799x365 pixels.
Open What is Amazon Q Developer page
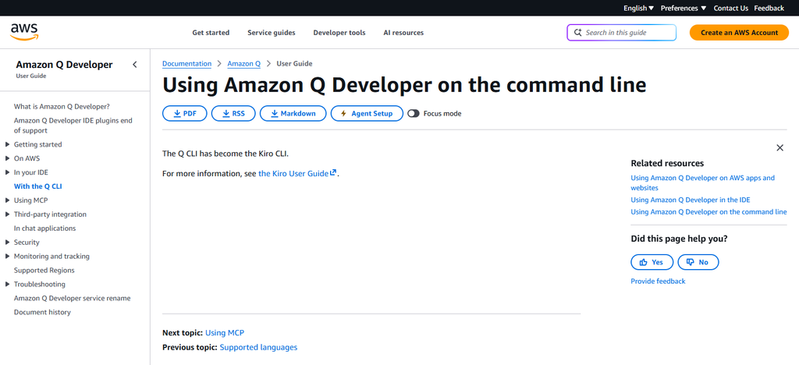click(x=62, y=106)
